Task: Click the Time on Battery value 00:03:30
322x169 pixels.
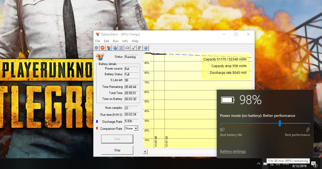Action: tap(131, 99)
